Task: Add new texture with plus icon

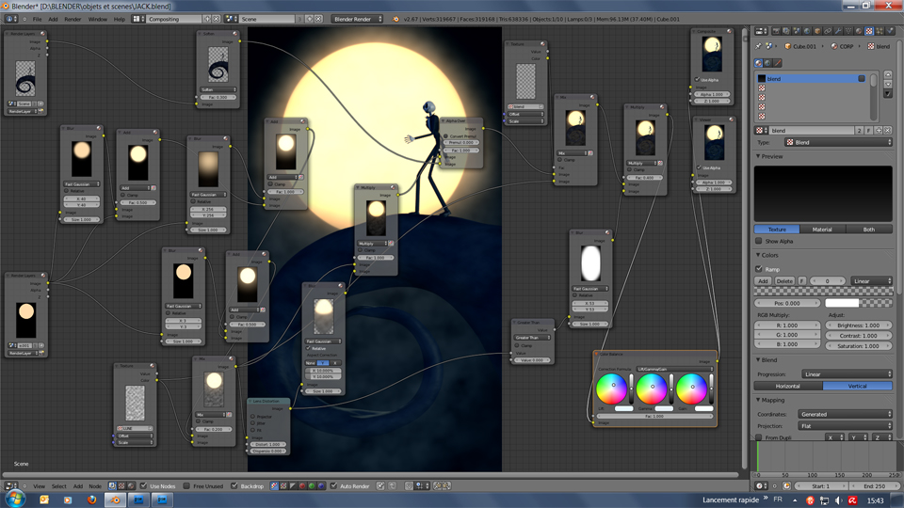Action: 879,131
